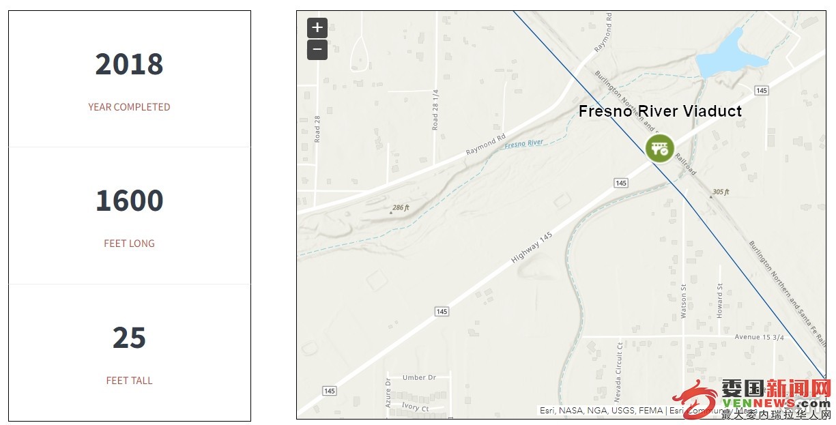This screenshot has width=836, height=425.
Task: Click the green Fresno River Viaduct marker
Action: (660, 148)
